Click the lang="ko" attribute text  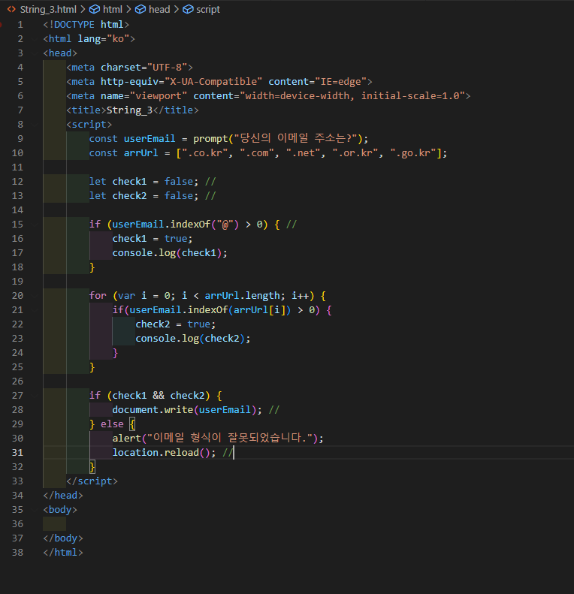(x=104, y=39)
